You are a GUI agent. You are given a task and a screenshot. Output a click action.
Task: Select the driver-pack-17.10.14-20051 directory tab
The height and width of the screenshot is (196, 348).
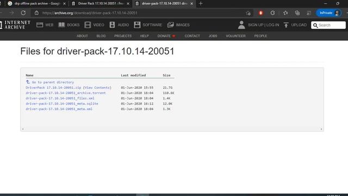click(x=164, y=4)
